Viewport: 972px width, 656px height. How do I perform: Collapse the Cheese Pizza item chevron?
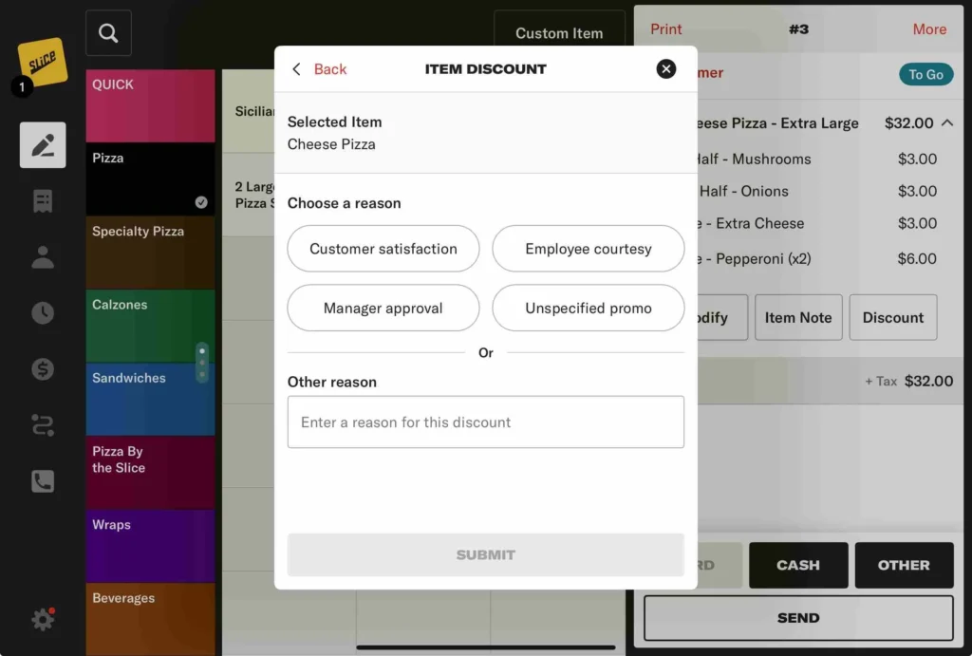[947, 123]
